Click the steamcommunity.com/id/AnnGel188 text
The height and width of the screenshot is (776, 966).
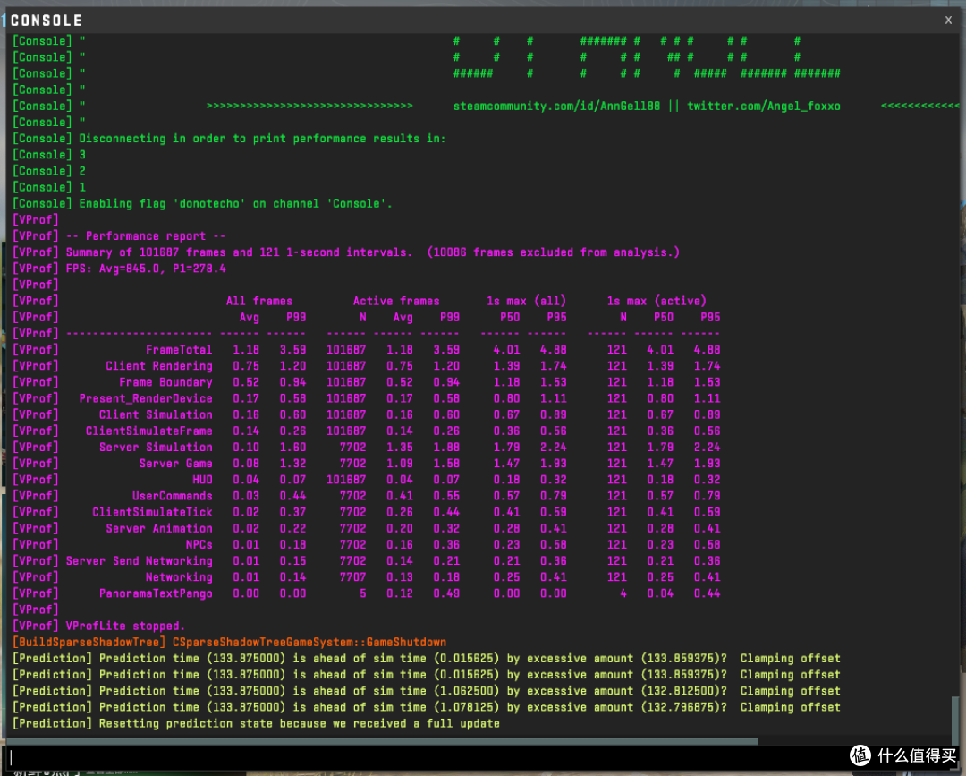(556, 106)
